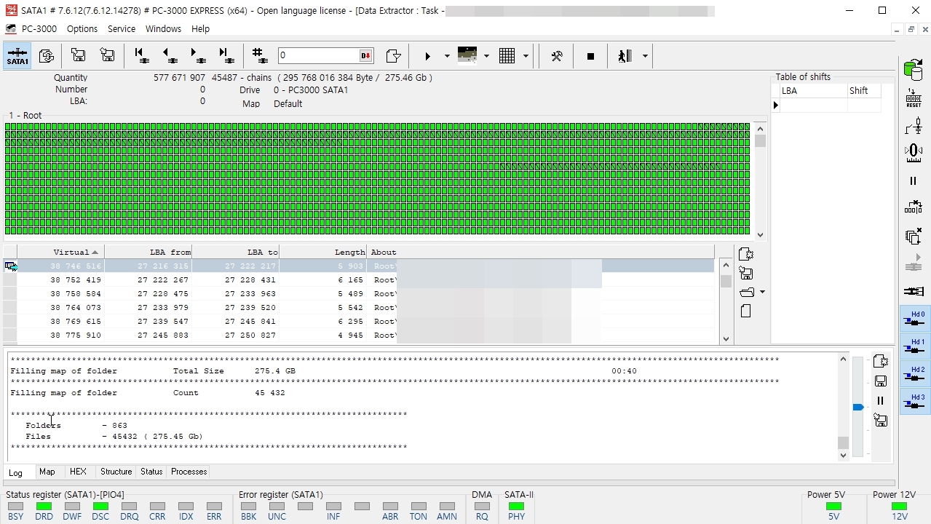
Task: Click the Length column header
Action: click(323, 252)
